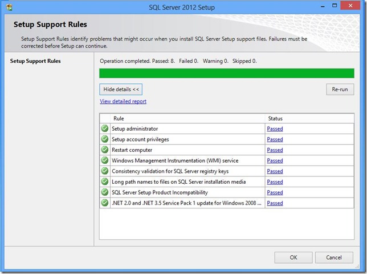Open Passed status for Setup account privileges
Image resolution: width=367 pixels, height=274 pixels.
(275, 139)
